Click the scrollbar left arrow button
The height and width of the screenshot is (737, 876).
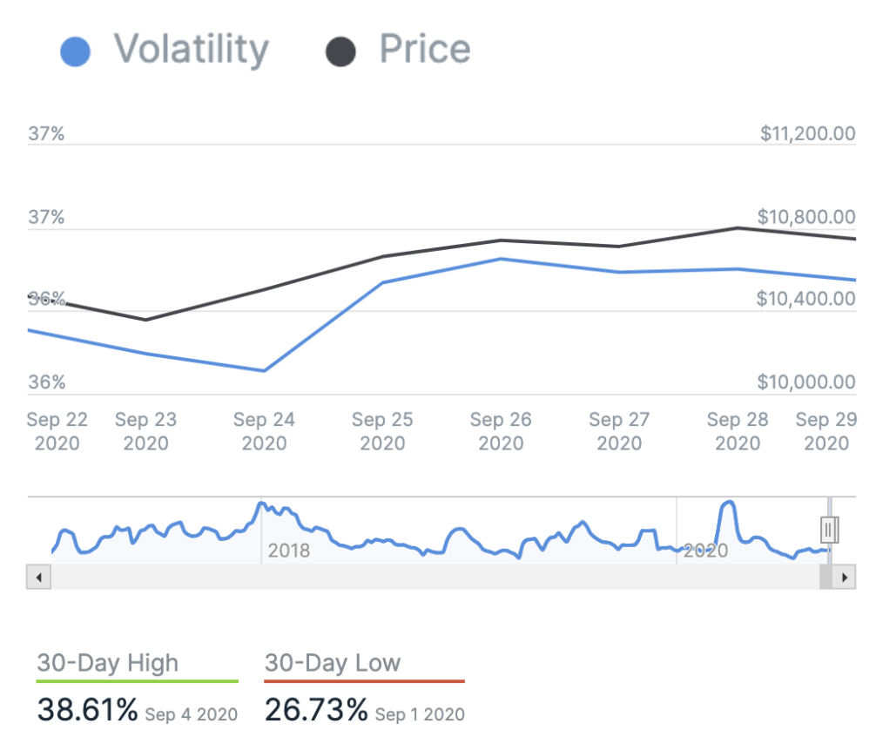[x=39, y=577]
